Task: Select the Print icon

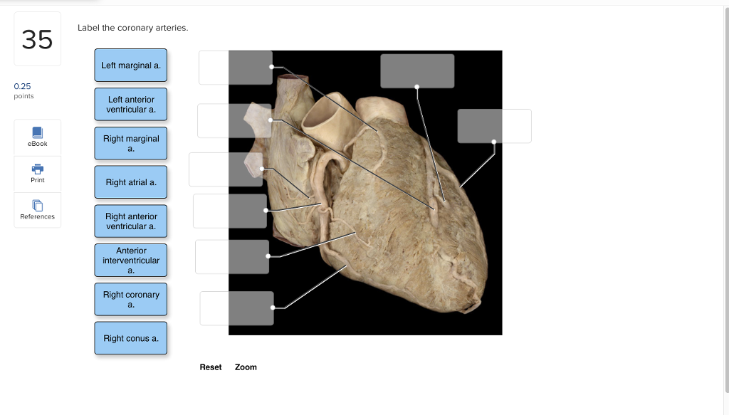Action: (37, 173)
